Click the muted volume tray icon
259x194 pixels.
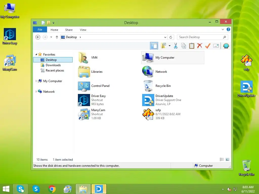229,189
